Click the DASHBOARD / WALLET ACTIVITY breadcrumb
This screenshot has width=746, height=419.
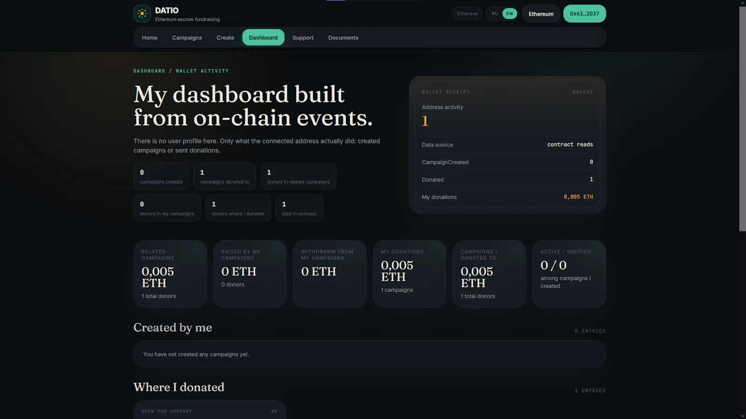tap(181, 71)
